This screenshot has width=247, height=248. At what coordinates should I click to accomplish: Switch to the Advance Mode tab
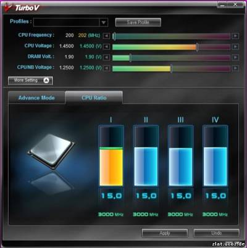point(36,97)
